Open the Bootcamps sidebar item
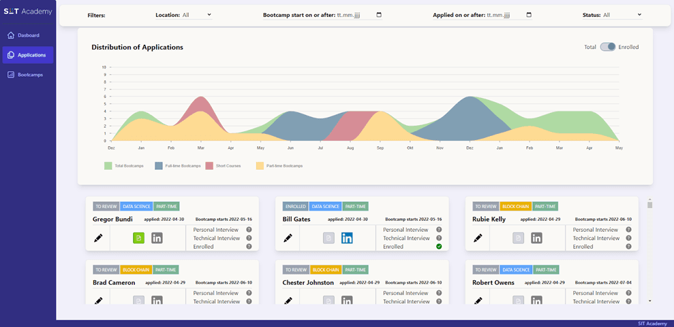This screenshot has width=674, height=327. [x=29, y=75]
